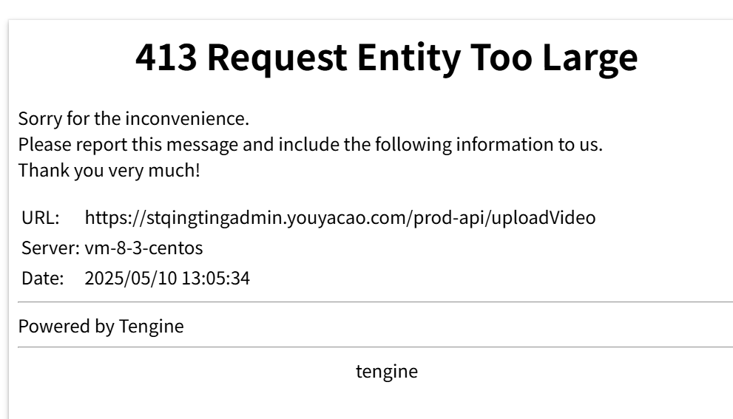Image resolution: width=733 pixels, height=419 pixels.
Task: Click the word 'Large' in the heading
Action: point(590,59)
